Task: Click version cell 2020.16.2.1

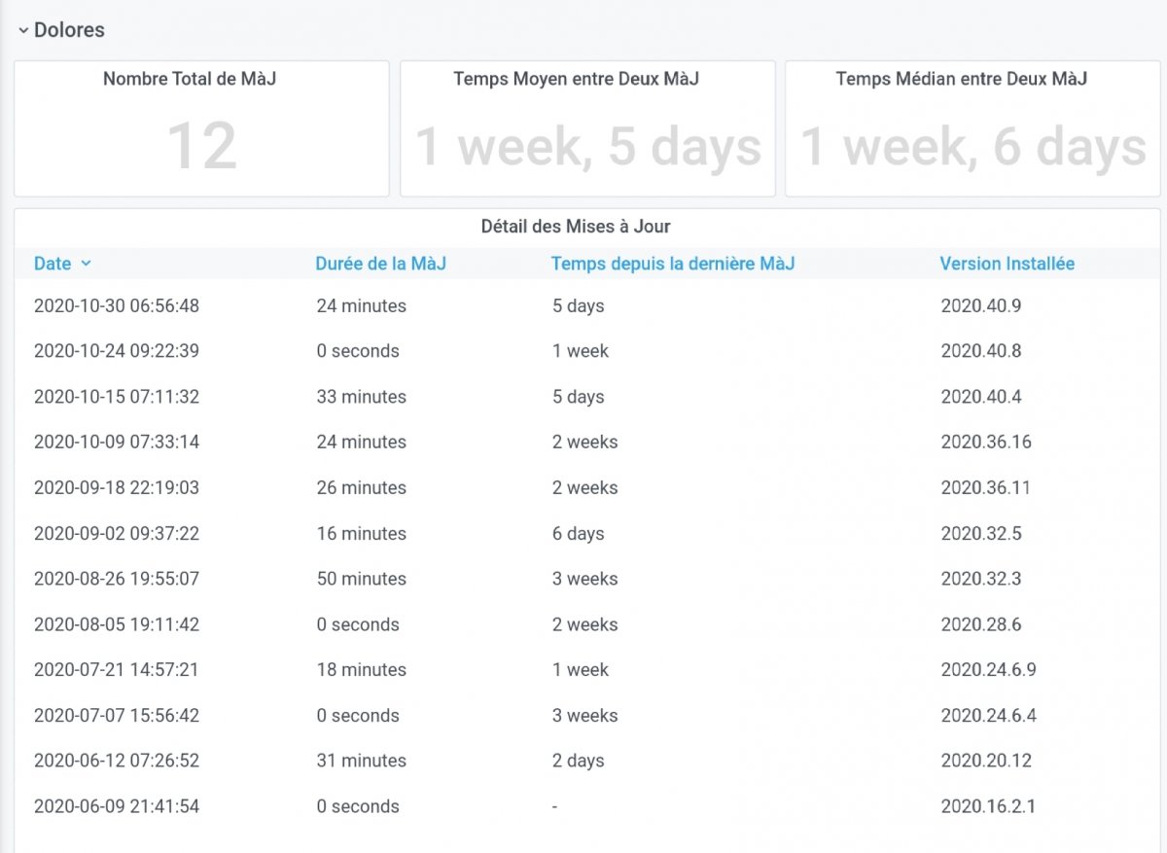Action: click(989, 806)
